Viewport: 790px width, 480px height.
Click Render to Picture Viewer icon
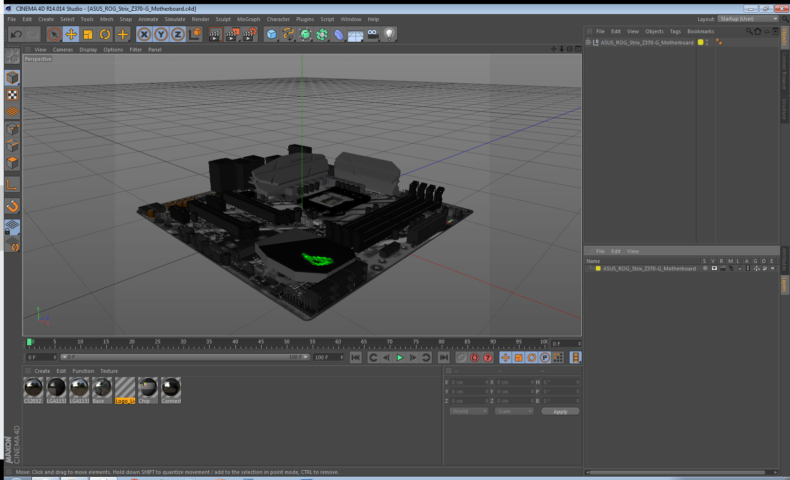click(233, 34)
